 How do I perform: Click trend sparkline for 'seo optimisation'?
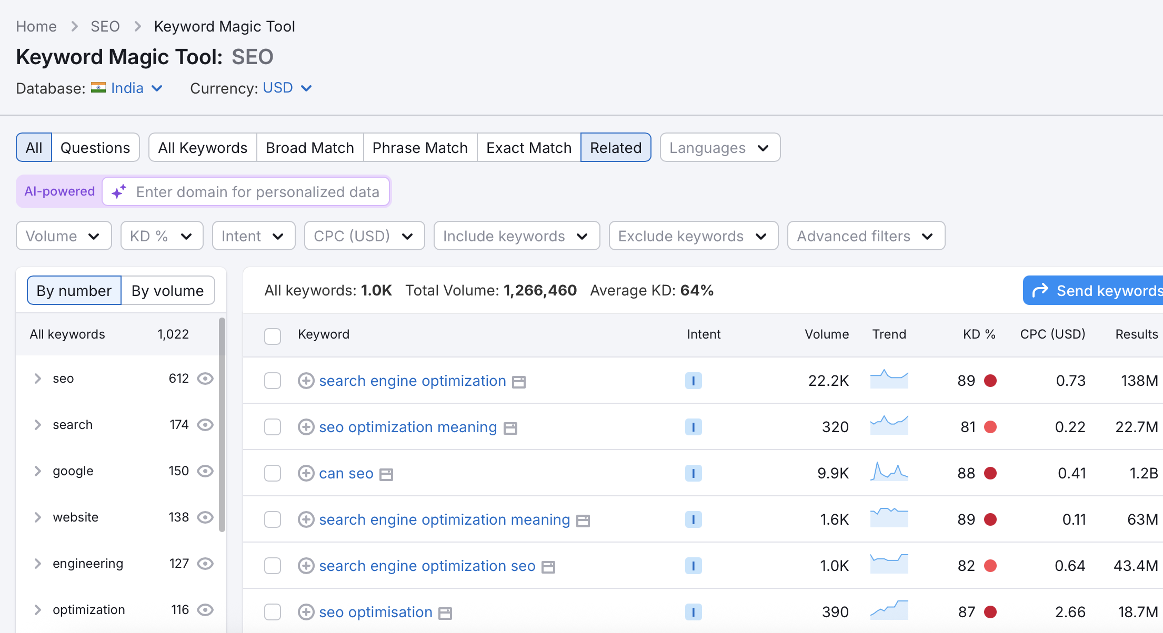pos(889,610)
